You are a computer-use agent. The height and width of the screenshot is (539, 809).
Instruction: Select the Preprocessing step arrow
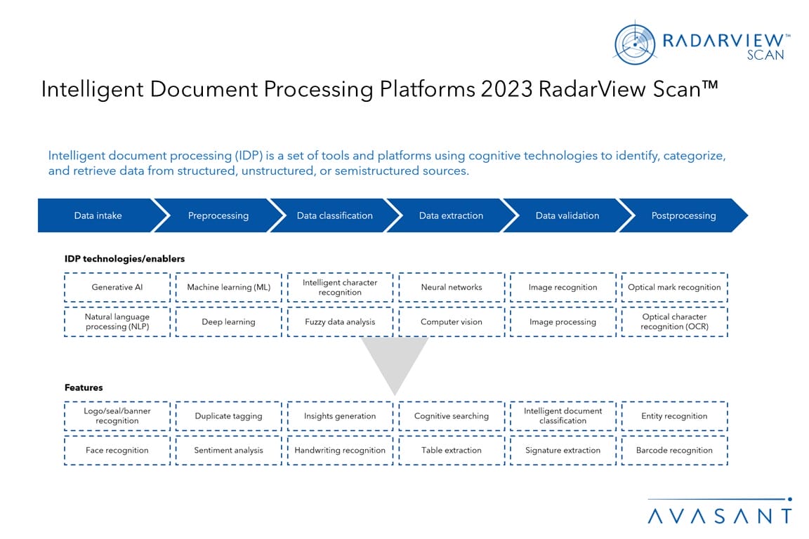click(218, 215)
